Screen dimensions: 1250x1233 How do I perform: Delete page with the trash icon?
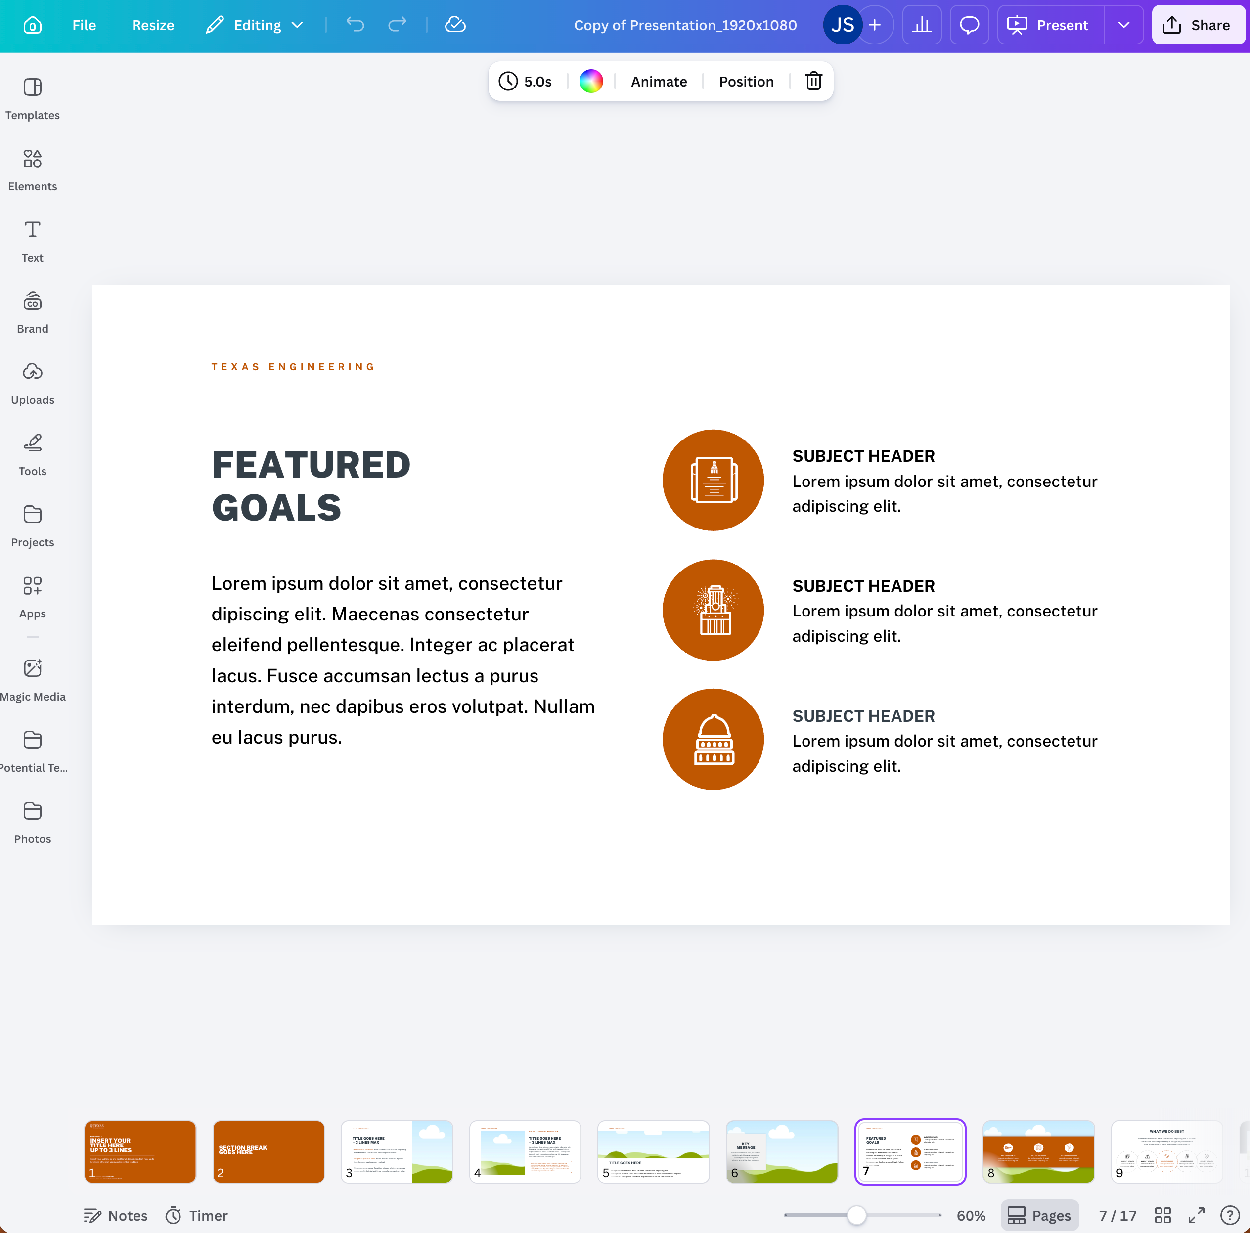click(813, 81)
